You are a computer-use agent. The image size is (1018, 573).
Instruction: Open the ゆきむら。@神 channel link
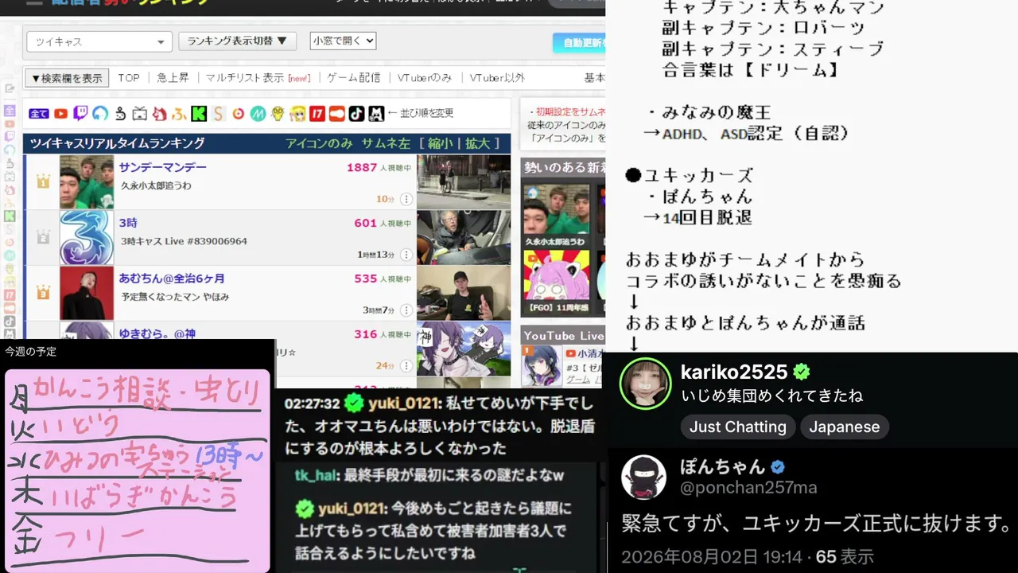point(157,334)
